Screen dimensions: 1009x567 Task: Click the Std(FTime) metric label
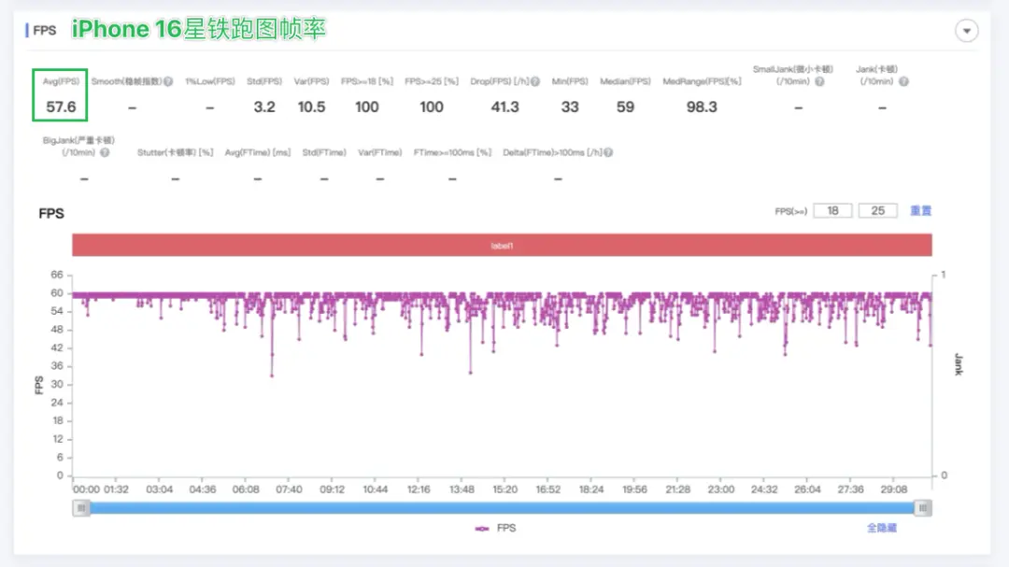pyautogui.click(x=324, y=152)
